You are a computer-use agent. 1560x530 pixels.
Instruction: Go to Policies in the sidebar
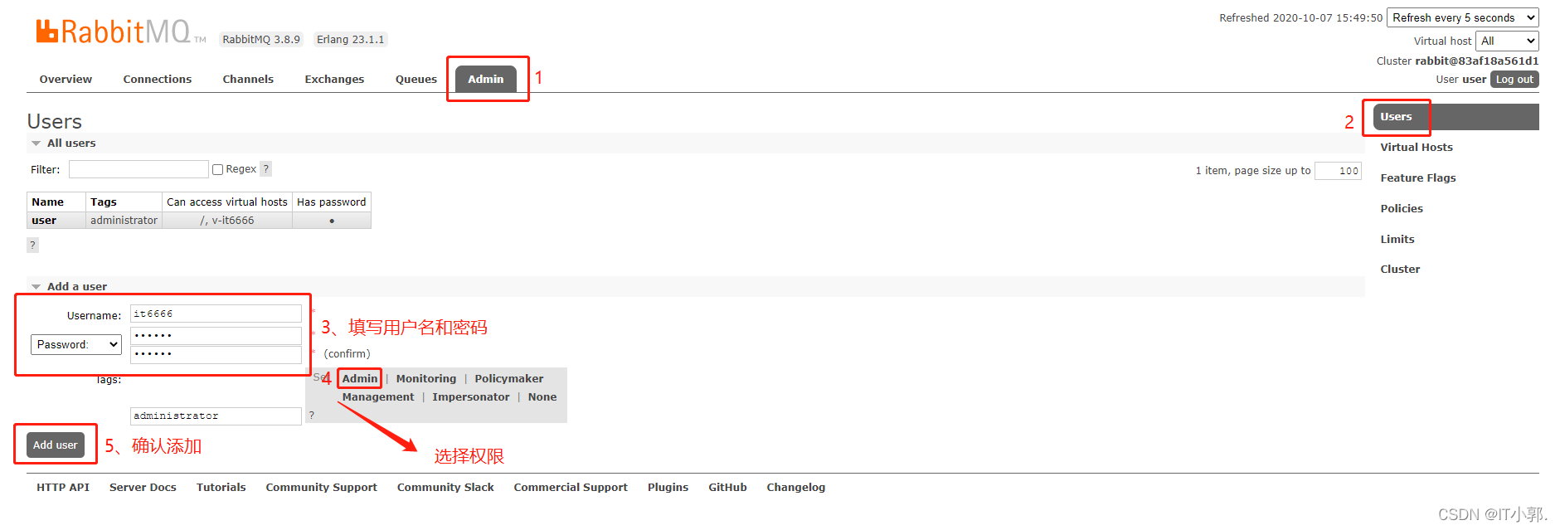click(1402, 209)
